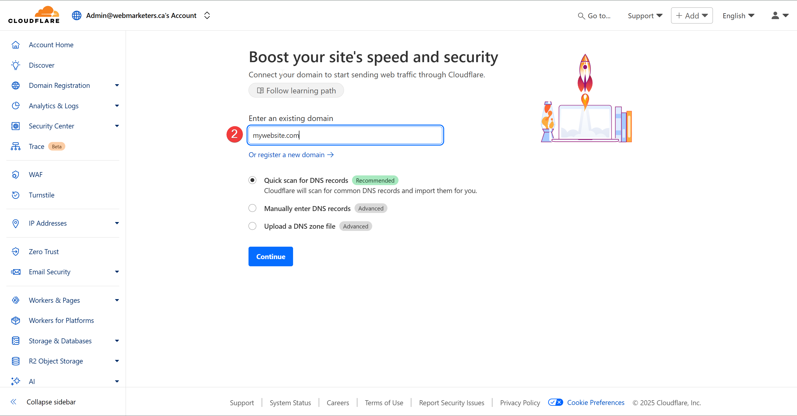797x416 pixels.
Task: Open the Support menu in header
Action: (645, 15)
